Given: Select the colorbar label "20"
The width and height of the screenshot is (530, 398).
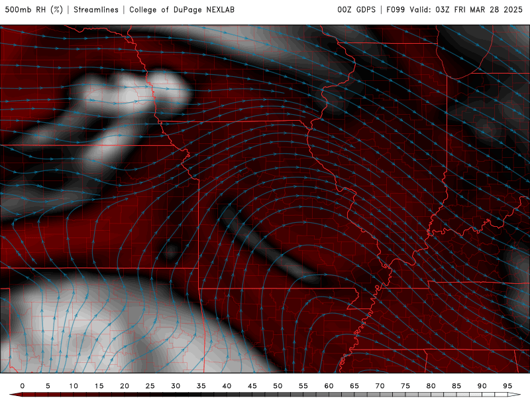Looking at the screenshot, I should coord(125,386).
